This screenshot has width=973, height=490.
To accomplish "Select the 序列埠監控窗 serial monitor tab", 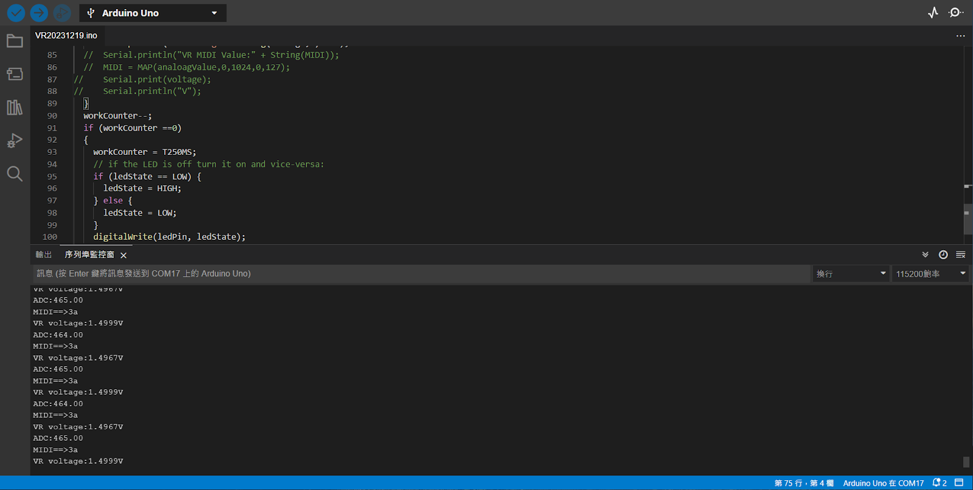I will [89, 254].
